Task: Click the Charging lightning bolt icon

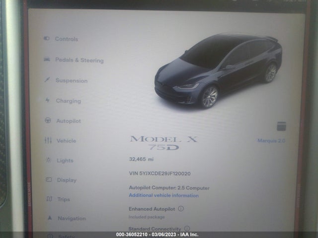Action: [x=48, y=100]
